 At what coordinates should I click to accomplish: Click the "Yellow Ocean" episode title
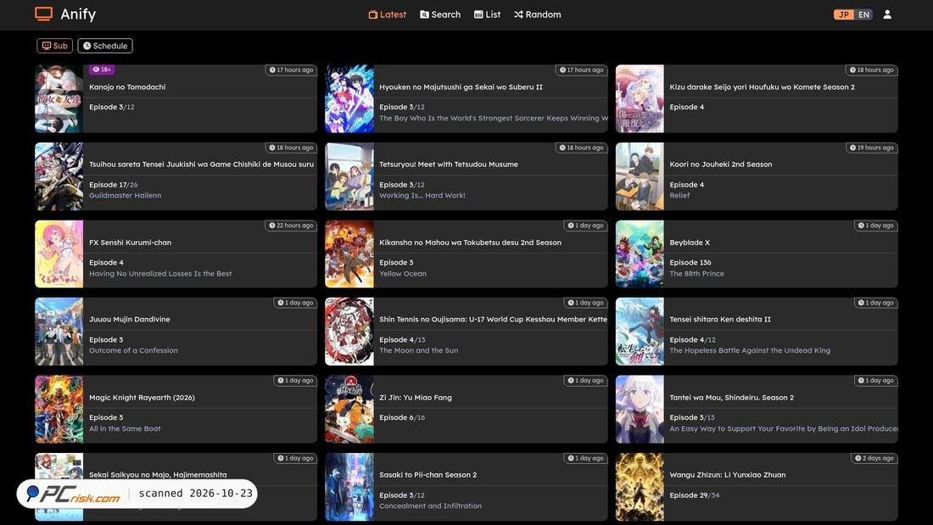click(403, 274)
